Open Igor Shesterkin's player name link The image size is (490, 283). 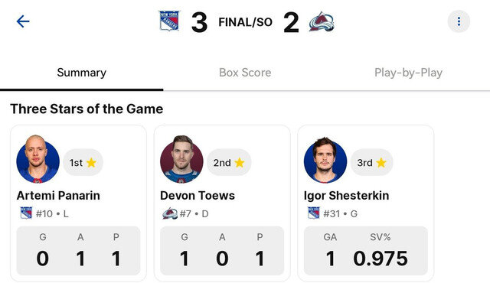point(346,196)
